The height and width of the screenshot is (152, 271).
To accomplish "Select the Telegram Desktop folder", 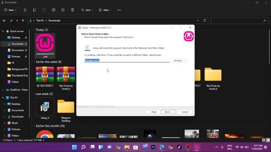I will point(66,110).
